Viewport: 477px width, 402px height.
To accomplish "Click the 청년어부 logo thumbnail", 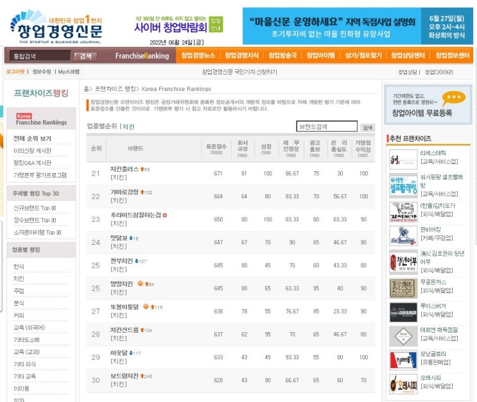I will click(403, 262).
